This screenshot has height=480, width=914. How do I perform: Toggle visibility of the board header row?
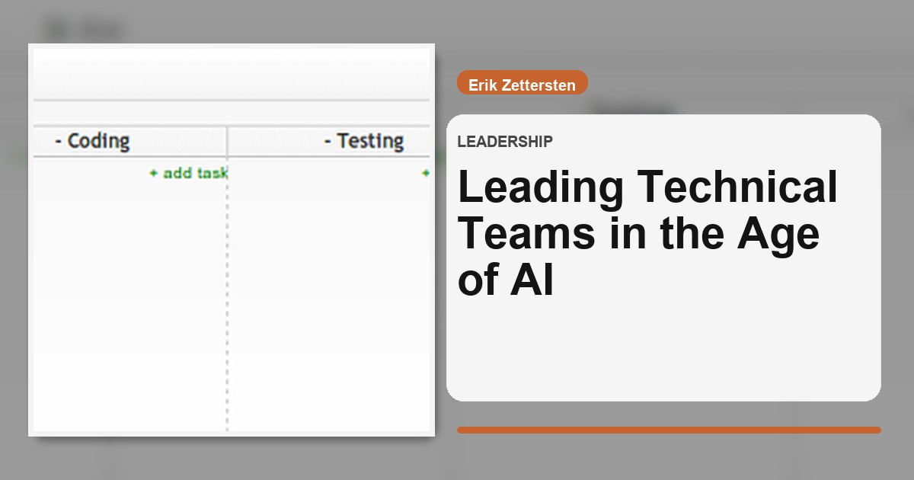(232, 114)
